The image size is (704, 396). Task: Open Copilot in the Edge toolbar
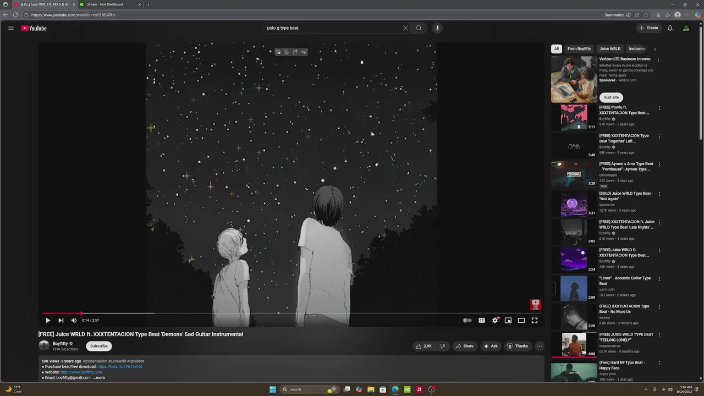coord(697,15)
